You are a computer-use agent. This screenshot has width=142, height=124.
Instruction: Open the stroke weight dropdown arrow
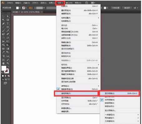pos(44,8)
